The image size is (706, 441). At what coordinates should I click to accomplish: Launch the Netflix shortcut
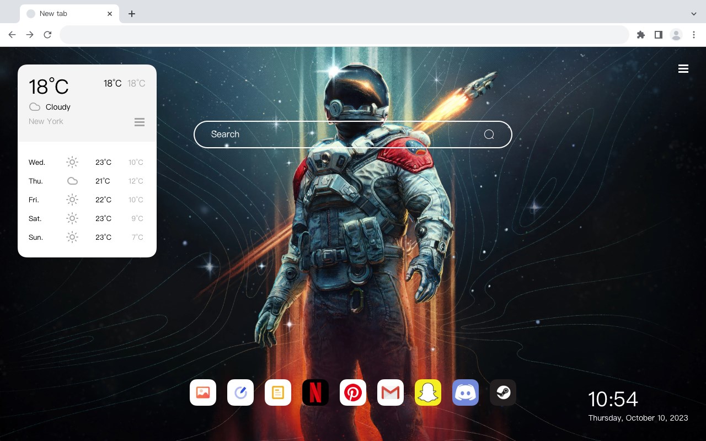[x=315, y=392]
